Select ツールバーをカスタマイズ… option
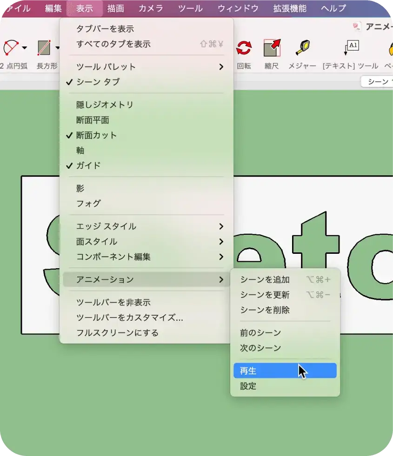Viewport: 393px width, 456px height. tap(129, 317)
